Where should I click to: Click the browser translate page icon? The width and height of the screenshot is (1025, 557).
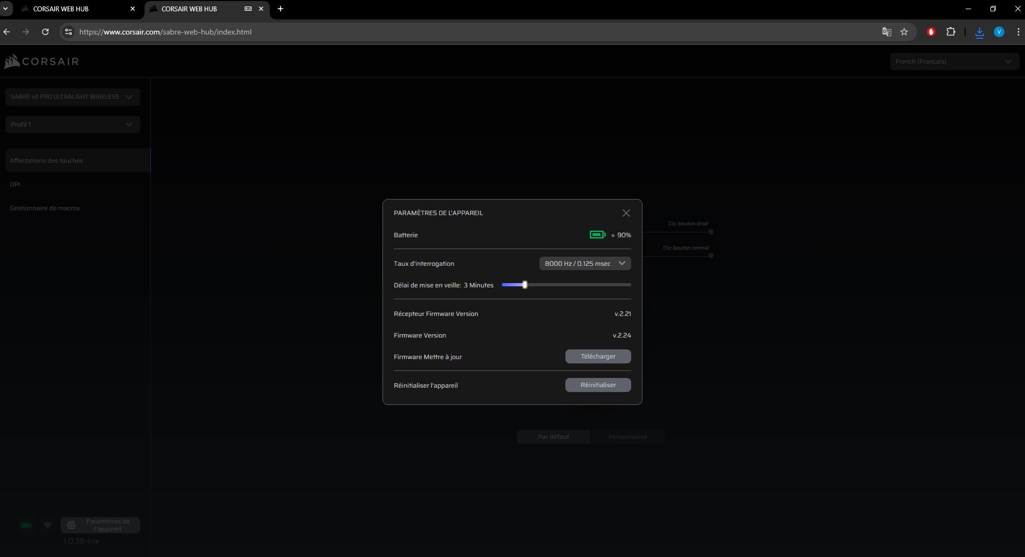[x=886, y=32]
